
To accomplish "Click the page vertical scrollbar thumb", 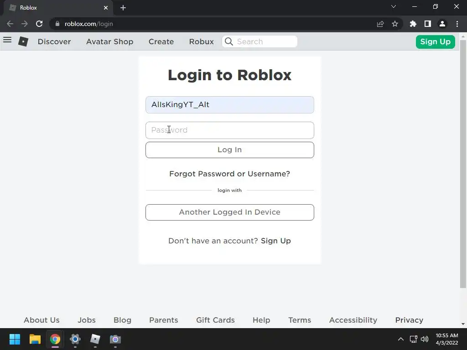I will pyautogui.click(x=463, y=164).
